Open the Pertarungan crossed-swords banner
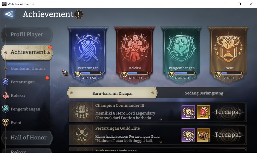 [88, 55]
